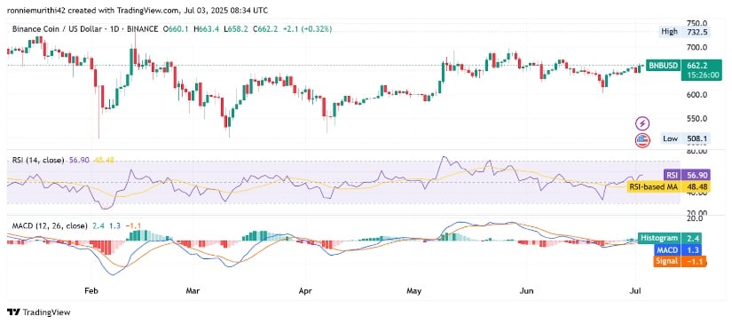Click the Jul label on time axis
This screenshot has height=324, width=732.
point(636,291)
